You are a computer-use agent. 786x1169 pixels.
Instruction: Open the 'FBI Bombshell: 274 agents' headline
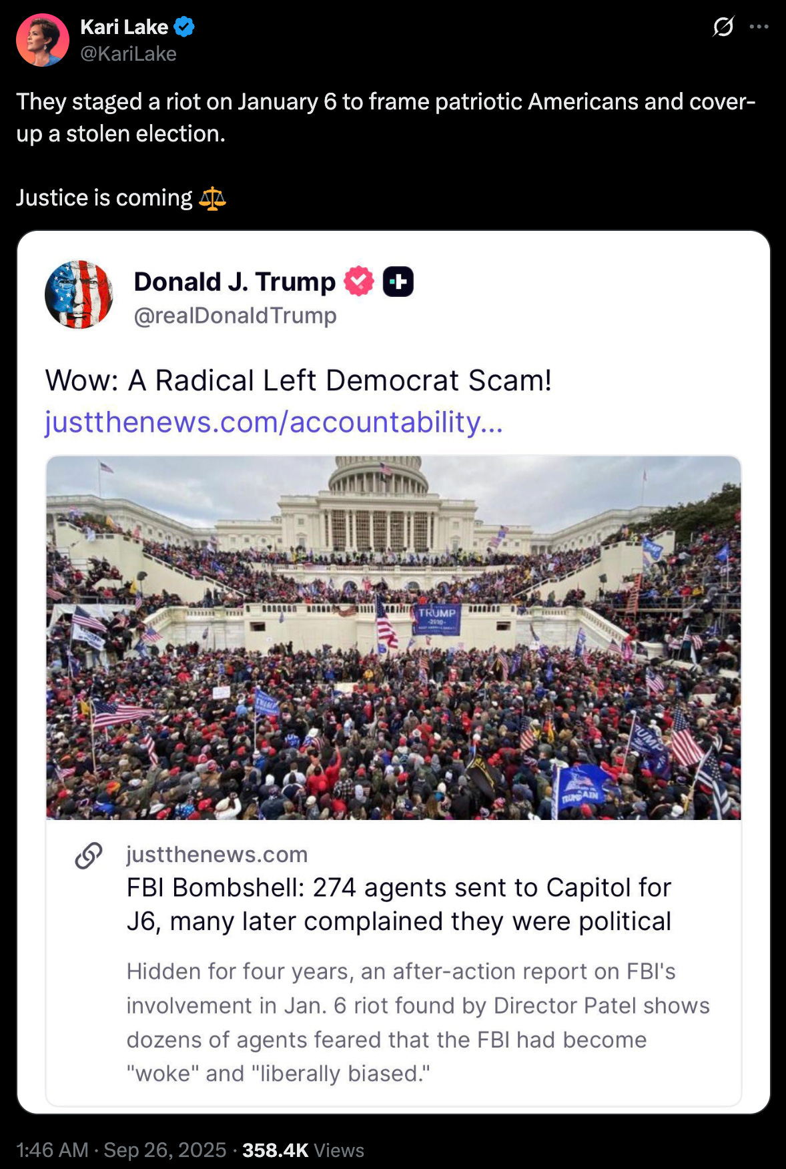(399, 904)
